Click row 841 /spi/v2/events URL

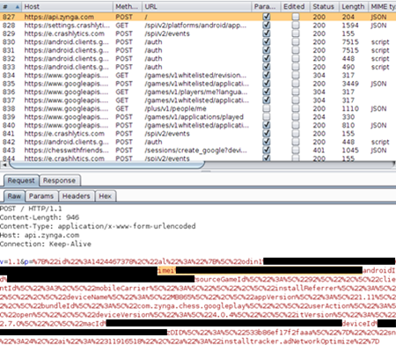(167, 134)
